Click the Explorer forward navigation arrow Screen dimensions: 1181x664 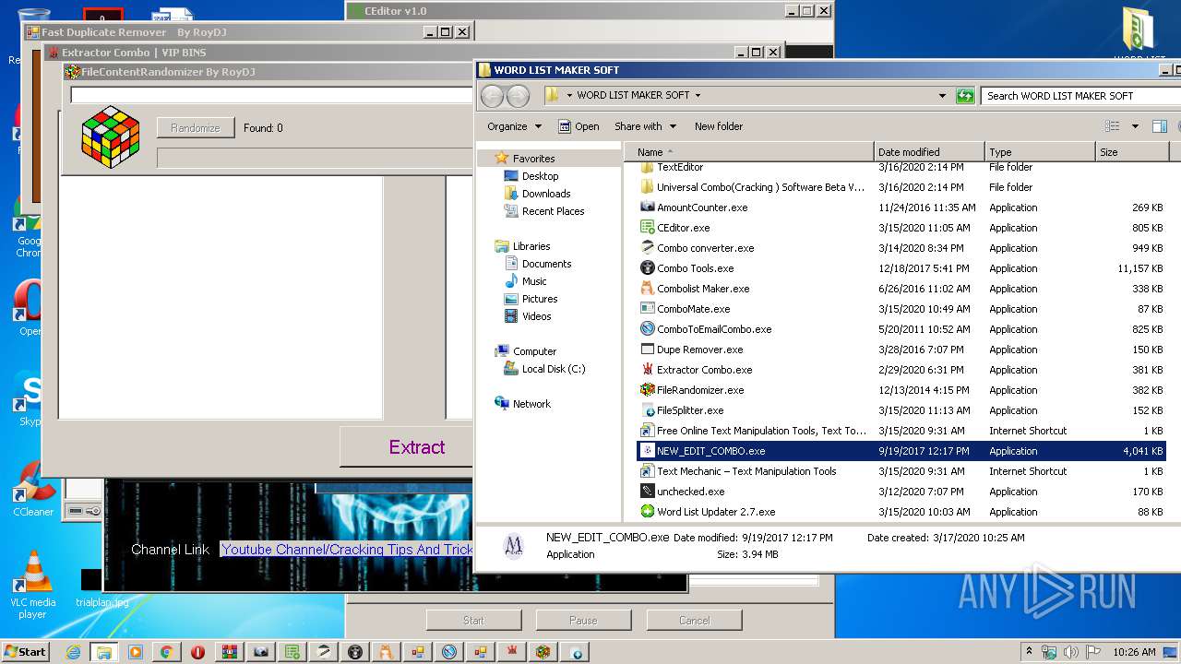519,96
